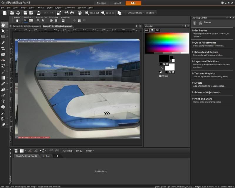This screenshot has height=188, width=235.
Task: Expand the Quick Adjustments section
Action: (205, 43)
